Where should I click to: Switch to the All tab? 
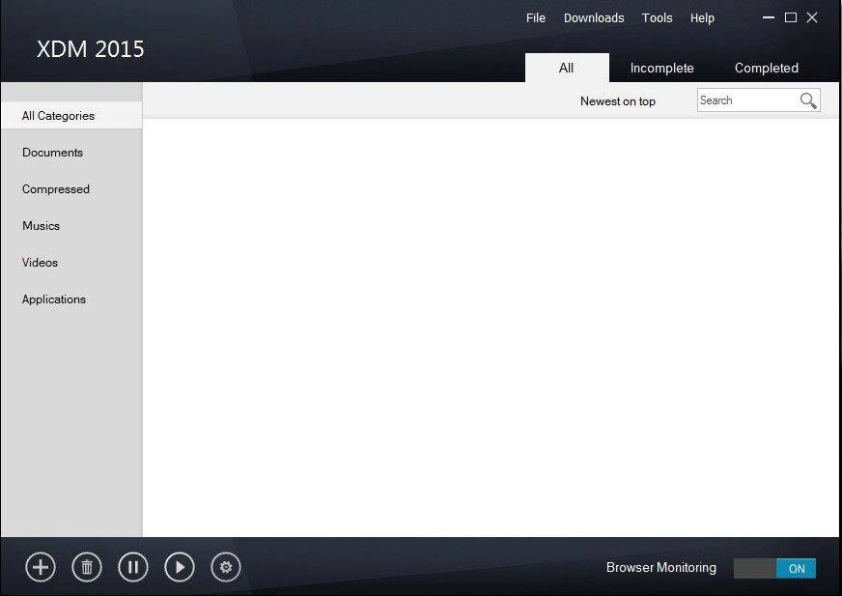click(567, 68)
